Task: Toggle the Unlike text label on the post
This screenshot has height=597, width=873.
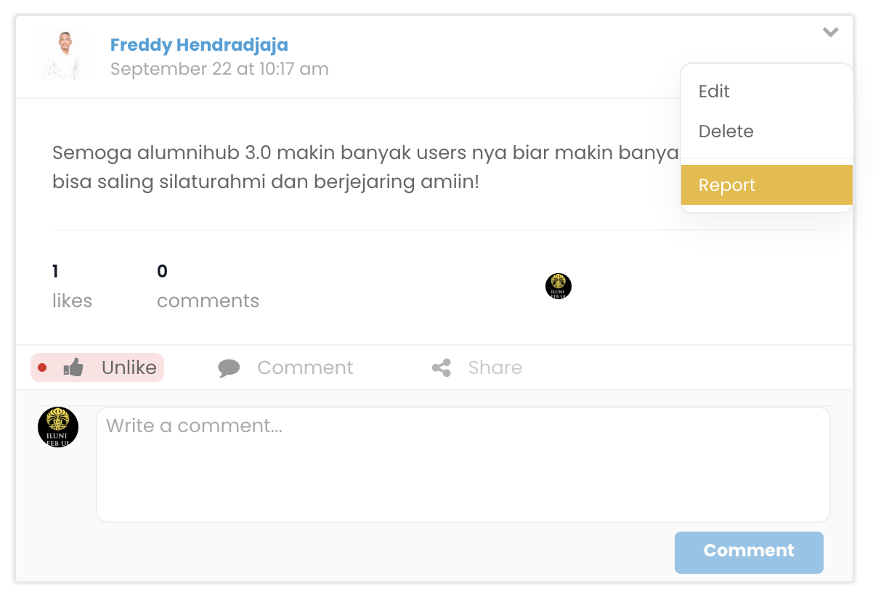Action: pyautogui.click(x=129, y=367)
